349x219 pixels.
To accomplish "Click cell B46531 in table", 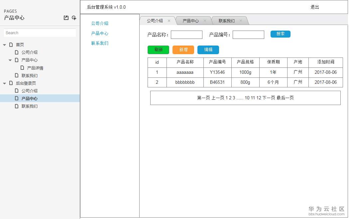I will click(217, 82).
